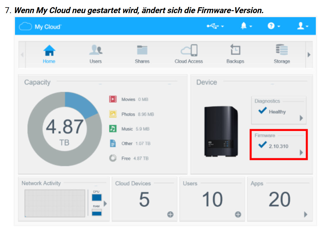The width and height of the screenshot is (326, 231).
Task: Open the Shares tab
Action: pyautogui.click(x=142, y=54)
